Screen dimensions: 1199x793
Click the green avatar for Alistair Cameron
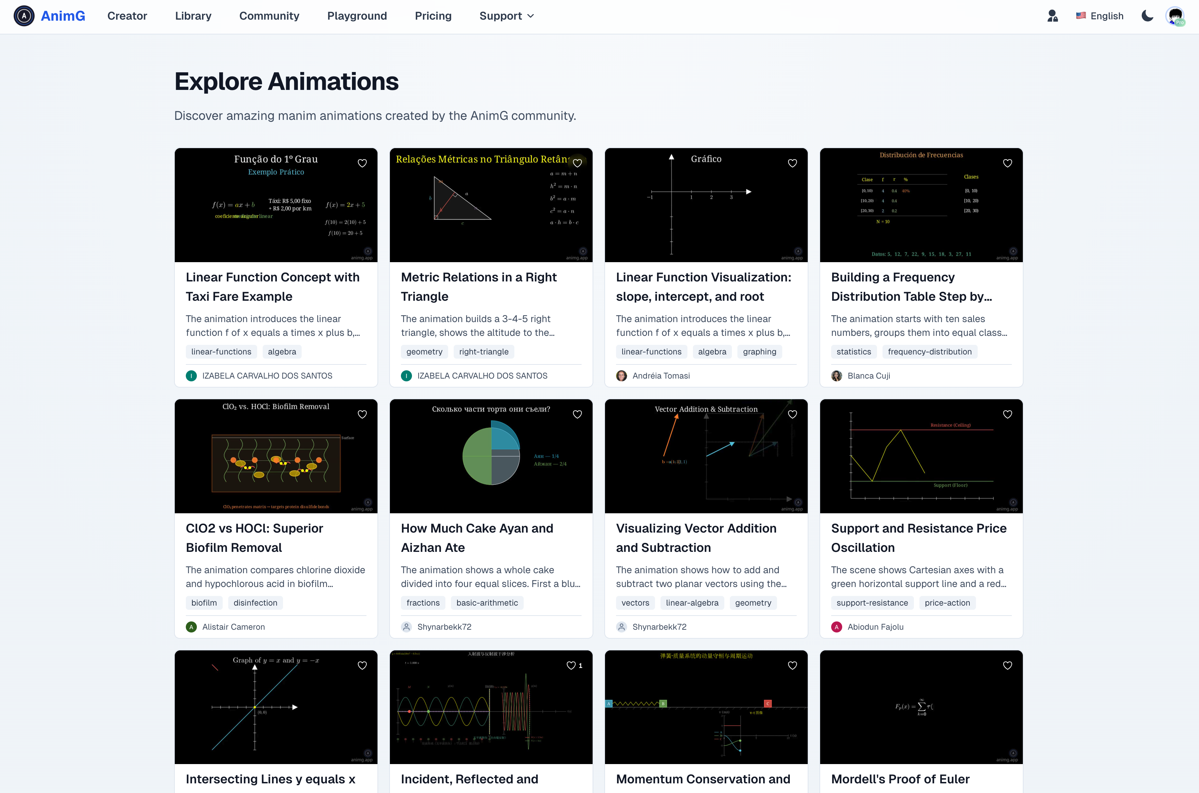[x=191, y=627]
